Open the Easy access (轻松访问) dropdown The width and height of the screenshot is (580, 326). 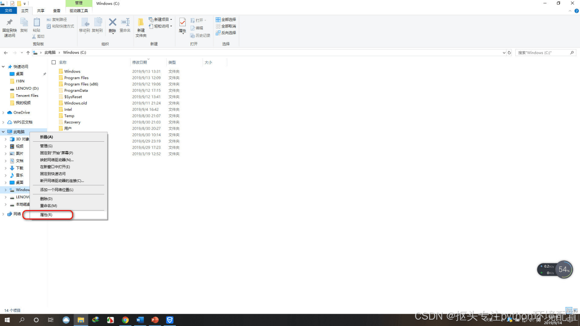(160, 26)
